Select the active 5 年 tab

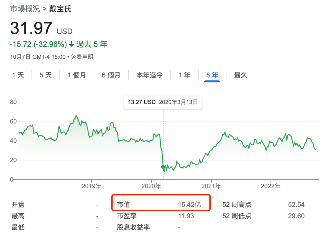(x=212, y=75)
